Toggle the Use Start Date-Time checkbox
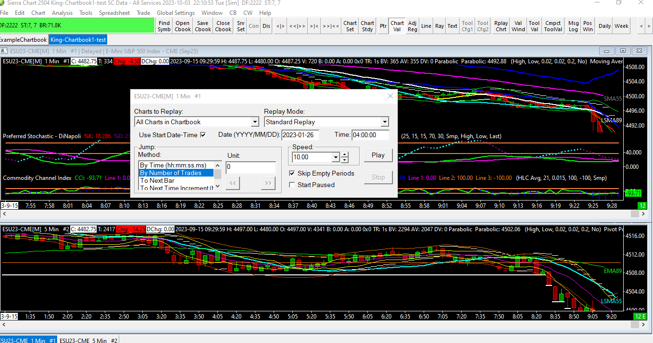The image size is (653, 343). click(x=203, y=135)
